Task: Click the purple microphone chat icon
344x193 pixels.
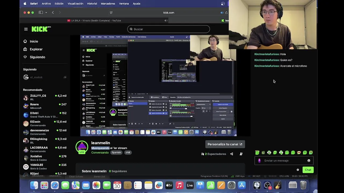Action: pos(259,161)
